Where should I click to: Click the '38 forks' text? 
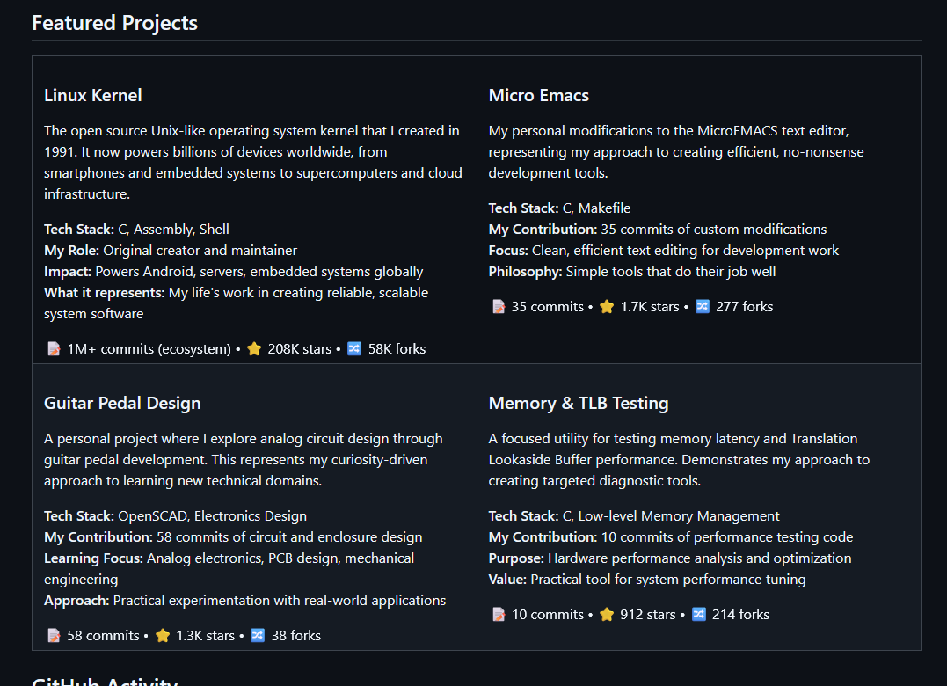pos(296,636)
